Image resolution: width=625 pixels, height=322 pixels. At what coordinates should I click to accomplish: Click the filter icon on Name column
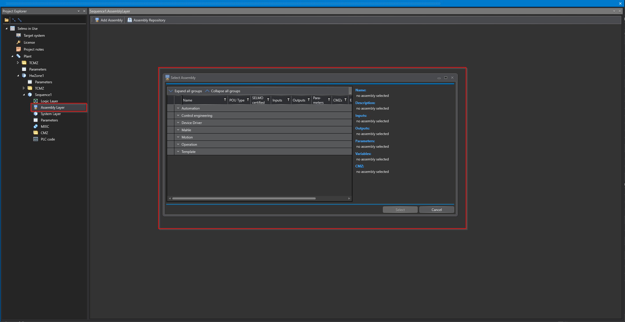pyautogui.click(x=225, y=100)
